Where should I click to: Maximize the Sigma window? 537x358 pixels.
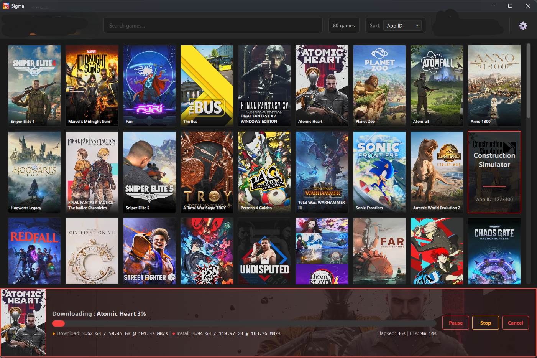(x=510, y=6)
